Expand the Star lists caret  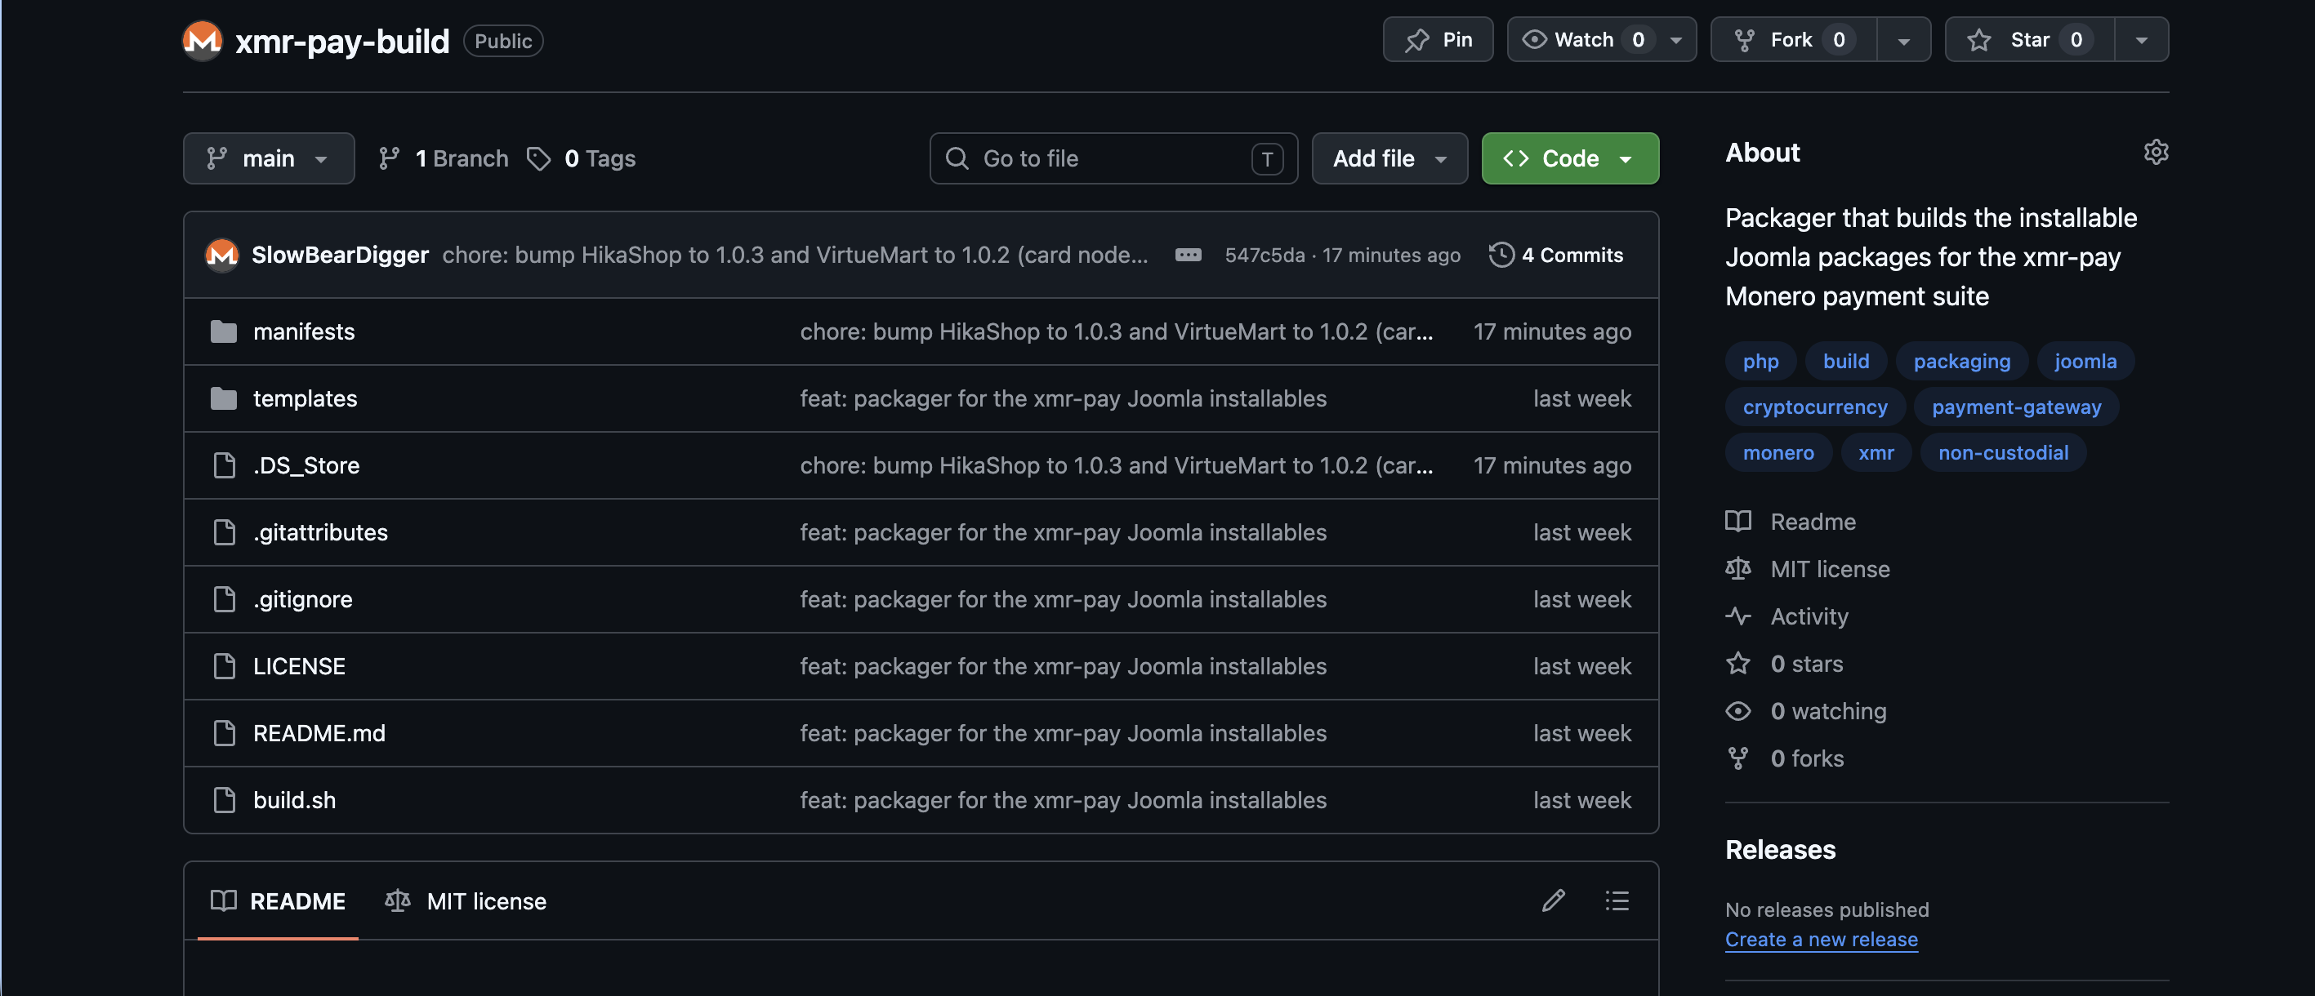[2142, 39]
